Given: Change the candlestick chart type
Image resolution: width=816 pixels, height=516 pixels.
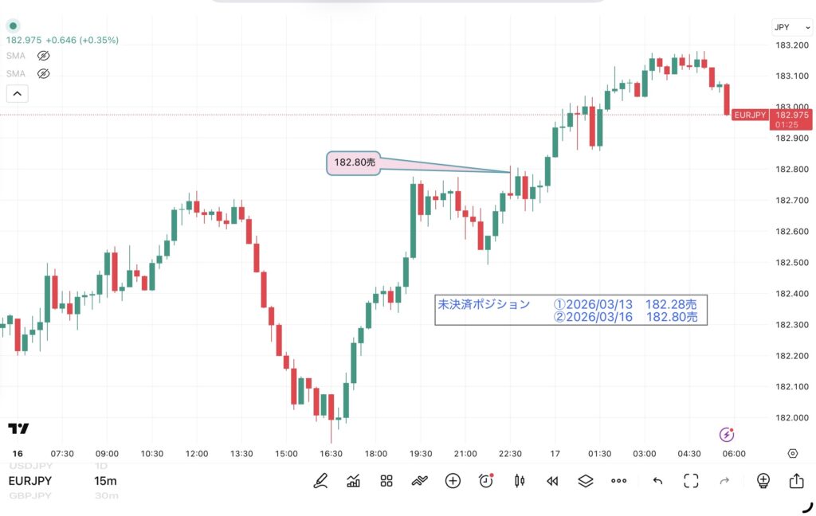Looking at the screenshot, I should click(520, 481).
